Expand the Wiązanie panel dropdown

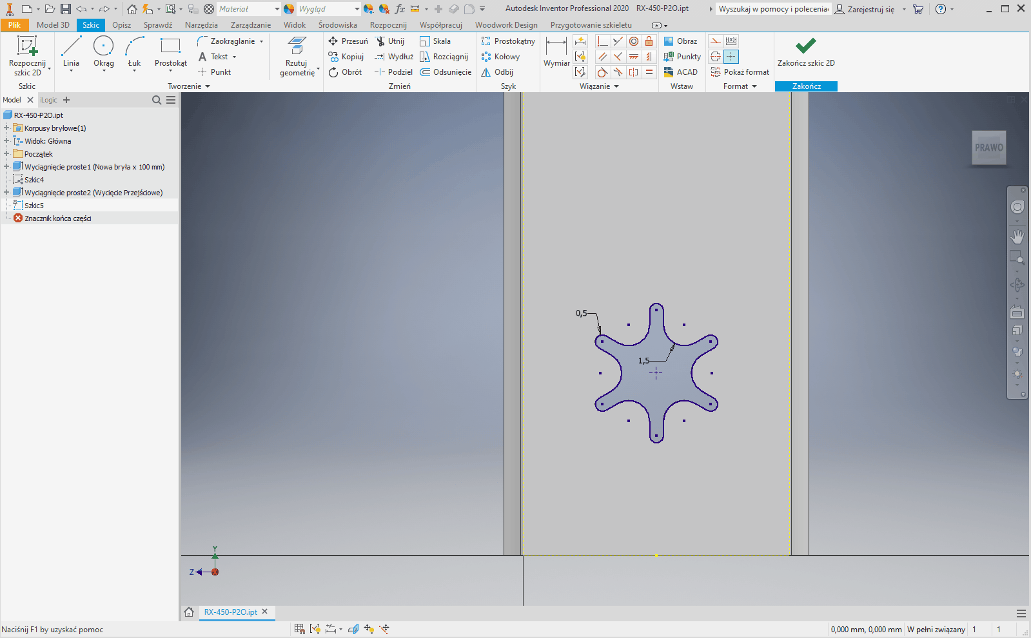pos(616,86)
